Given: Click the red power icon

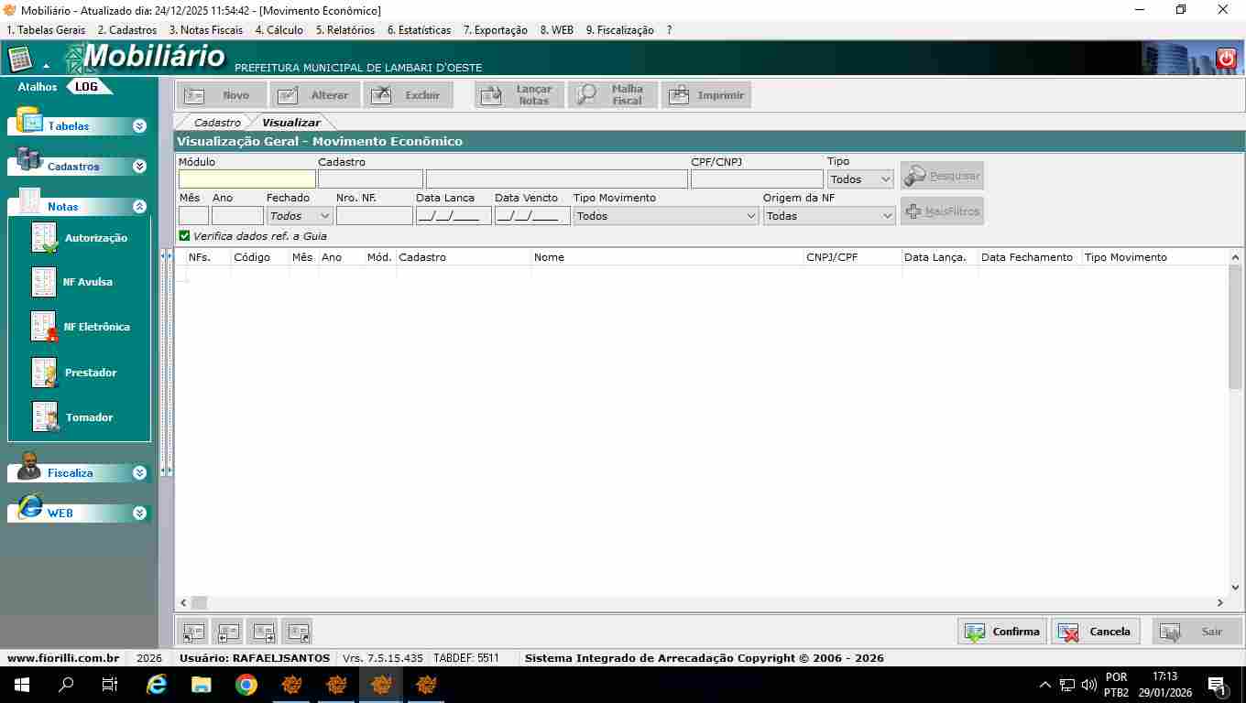Looking at the screenshot, I should [1226, 59].
